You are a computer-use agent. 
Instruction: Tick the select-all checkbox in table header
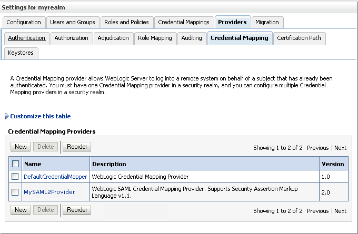[15, 164]
